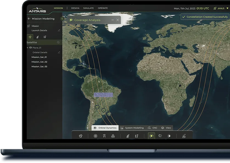The width and height of the screenshot is (230, 163).
Task: Click the rocket Mission icon
Action: pos(29,26)
